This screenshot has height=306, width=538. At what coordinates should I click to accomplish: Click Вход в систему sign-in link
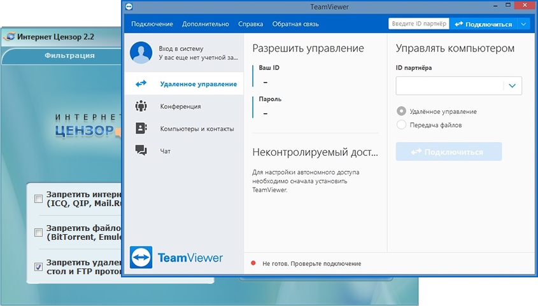[181, 48]
